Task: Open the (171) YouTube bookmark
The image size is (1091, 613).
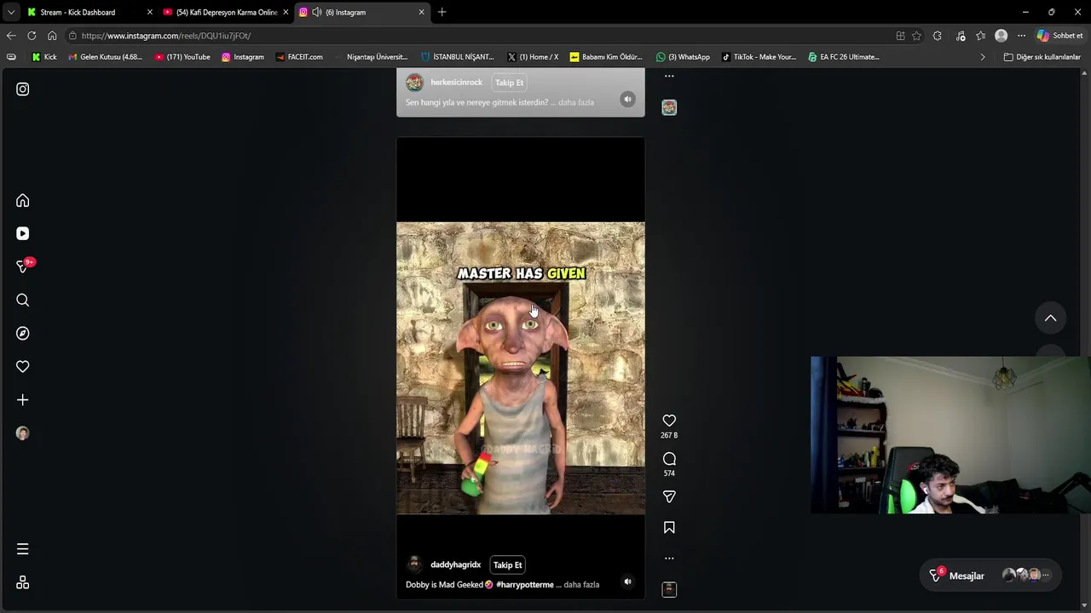Action: pos(182,57)
